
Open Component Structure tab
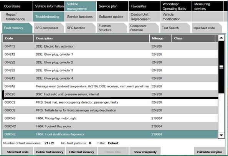(x=144, y=28)
